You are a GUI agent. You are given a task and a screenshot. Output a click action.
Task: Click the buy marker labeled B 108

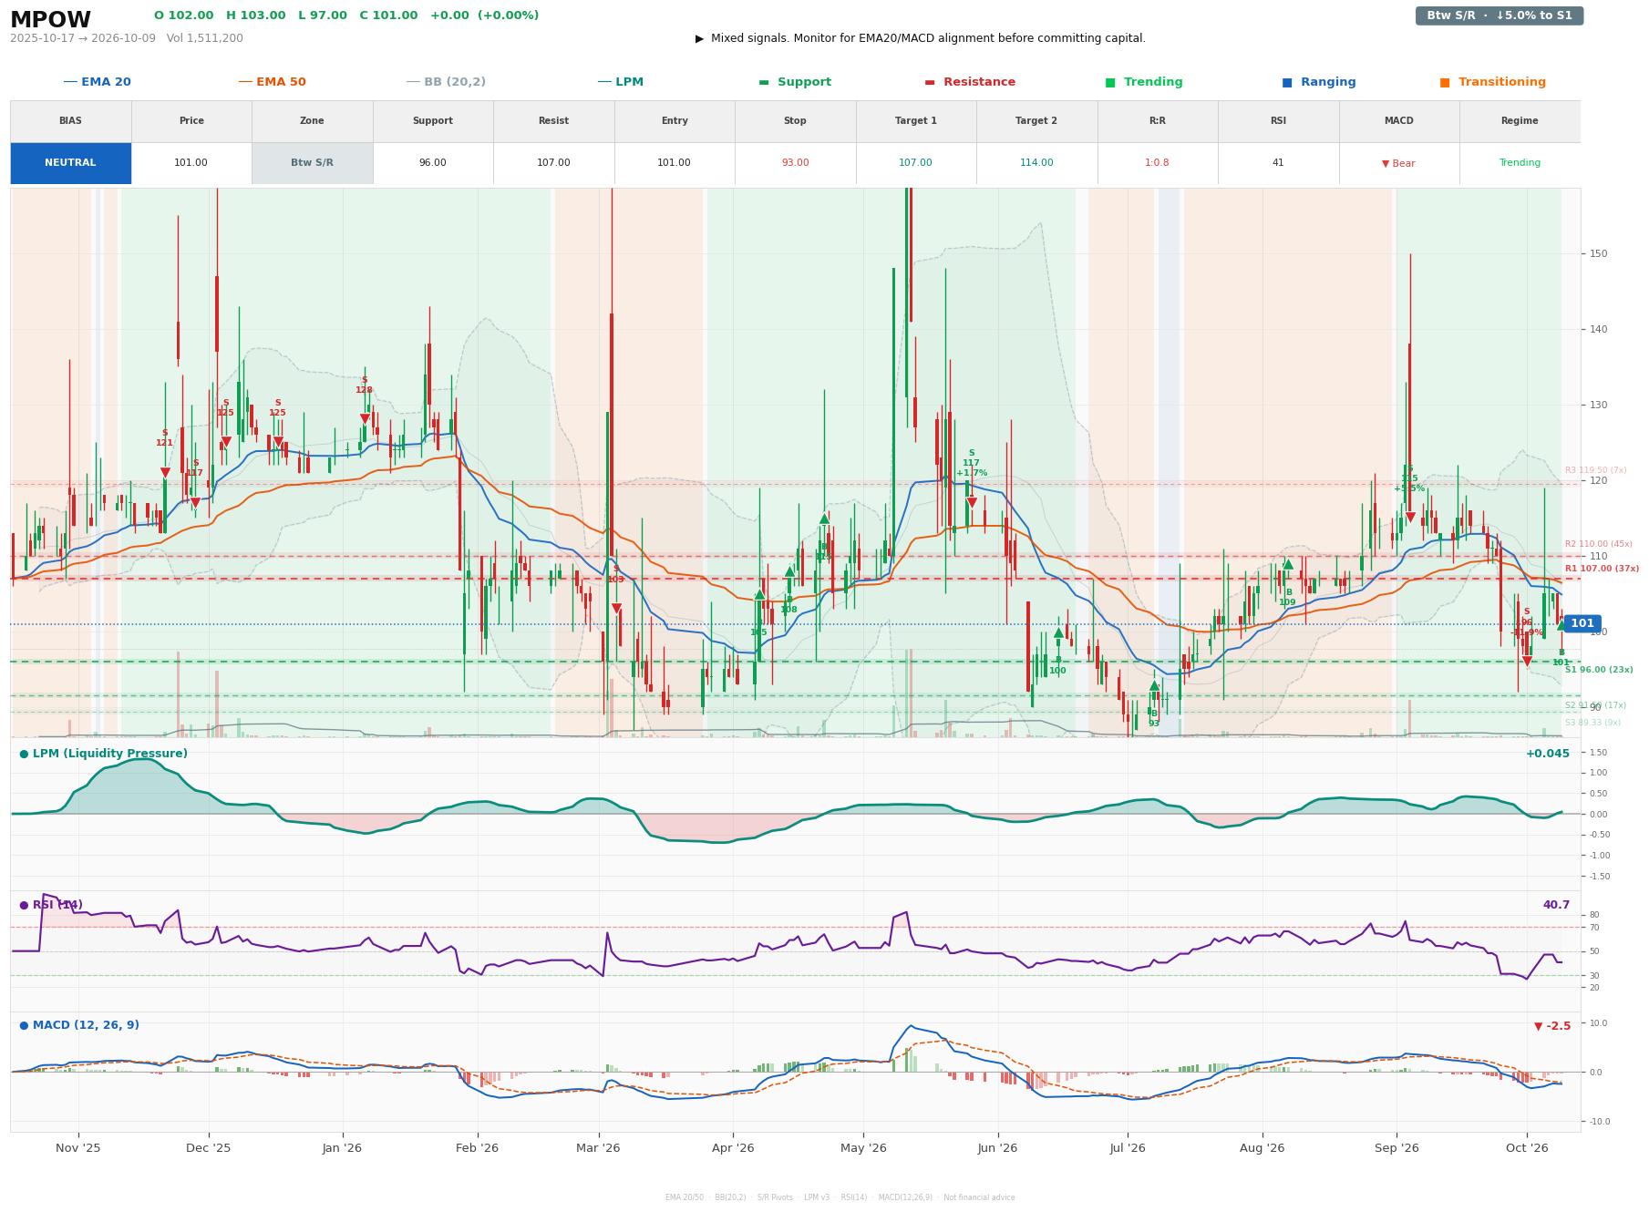pyautogui.click(x=789, y=572)
